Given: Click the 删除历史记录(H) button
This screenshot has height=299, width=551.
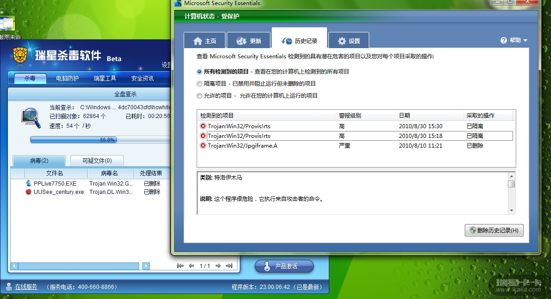Looking at the screenshot, I should (494, 230).
